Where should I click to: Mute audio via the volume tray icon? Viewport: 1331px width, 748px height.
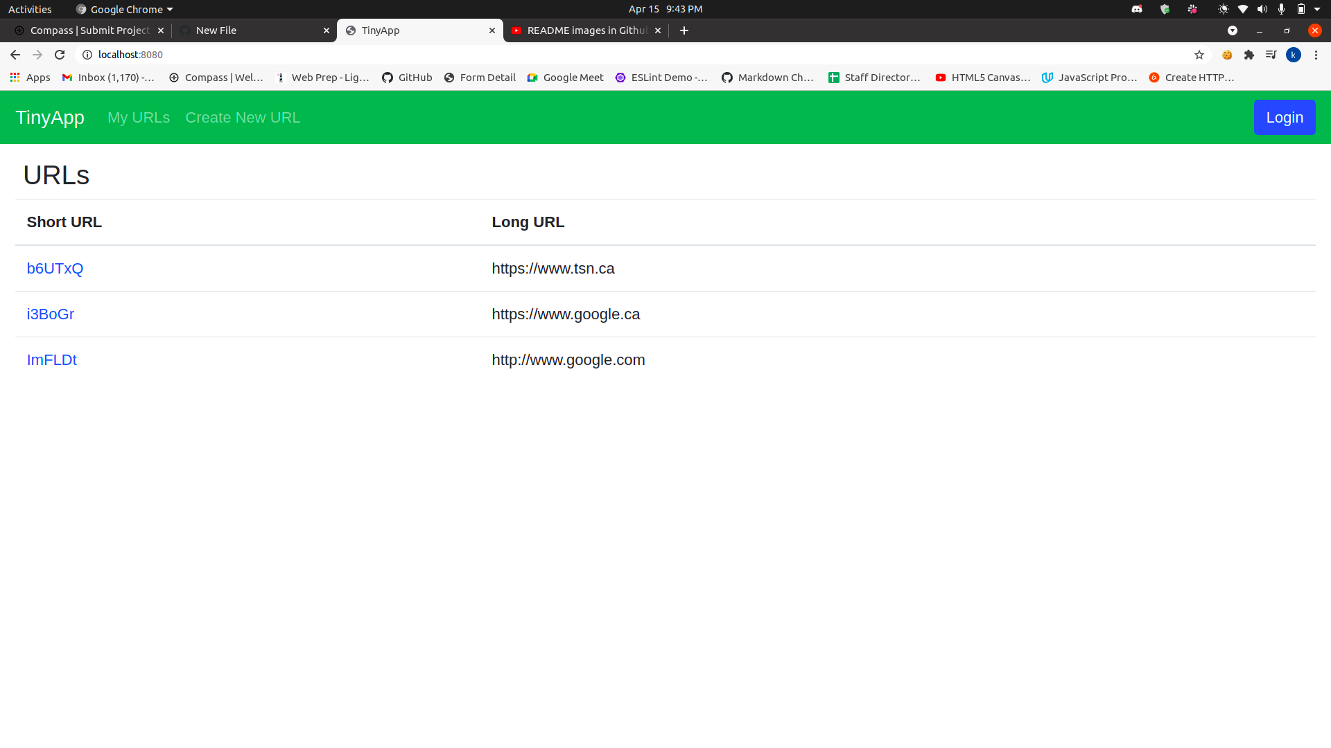(x=1262, y=9)
